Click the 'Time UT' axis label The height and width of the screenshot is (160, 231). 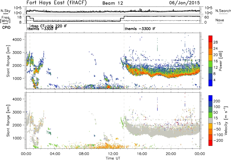pyautogui.click(x=113, y=158)
